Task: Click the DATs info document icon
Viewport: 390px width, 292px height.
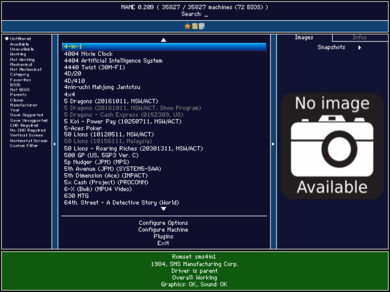Action: click(x=202, y=26)
